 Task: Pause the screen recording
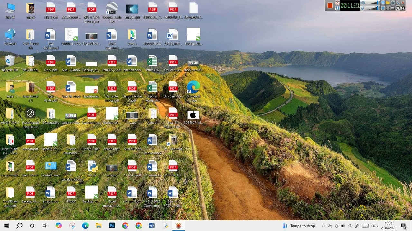[338, 8]
